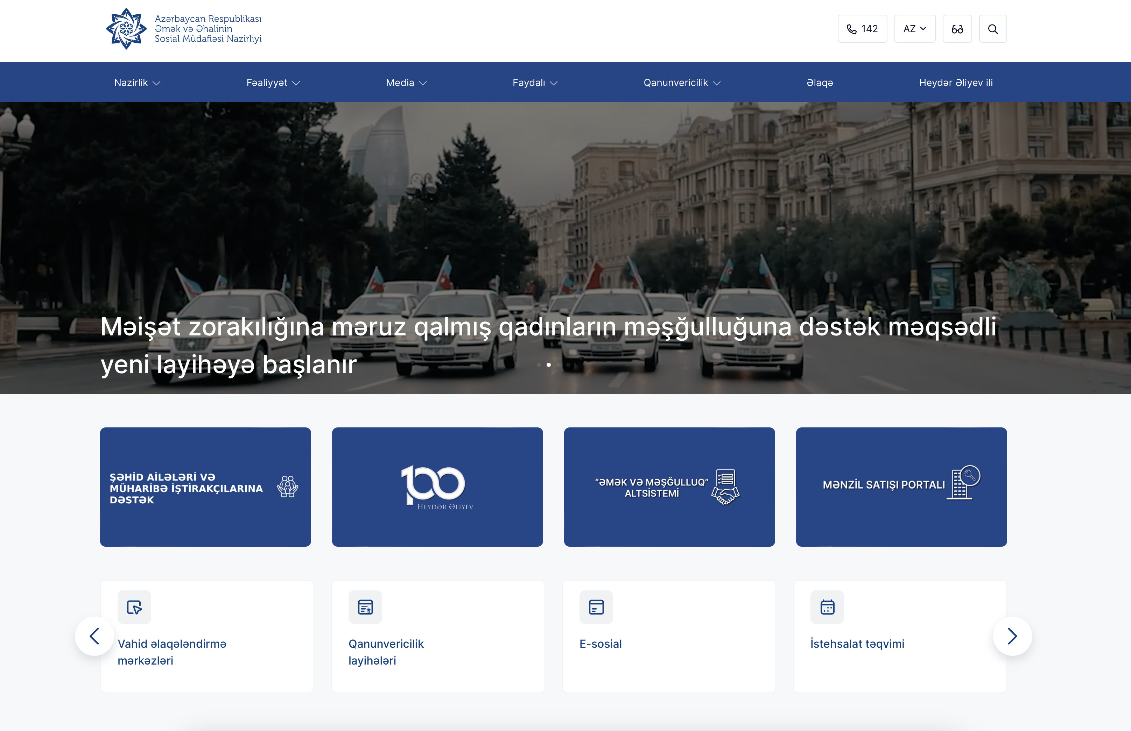This screenshot has height=731, width=1131.
Task: Open the Qanunvericilik menu item
Action: pyautogui.click(x=676, y=83)
